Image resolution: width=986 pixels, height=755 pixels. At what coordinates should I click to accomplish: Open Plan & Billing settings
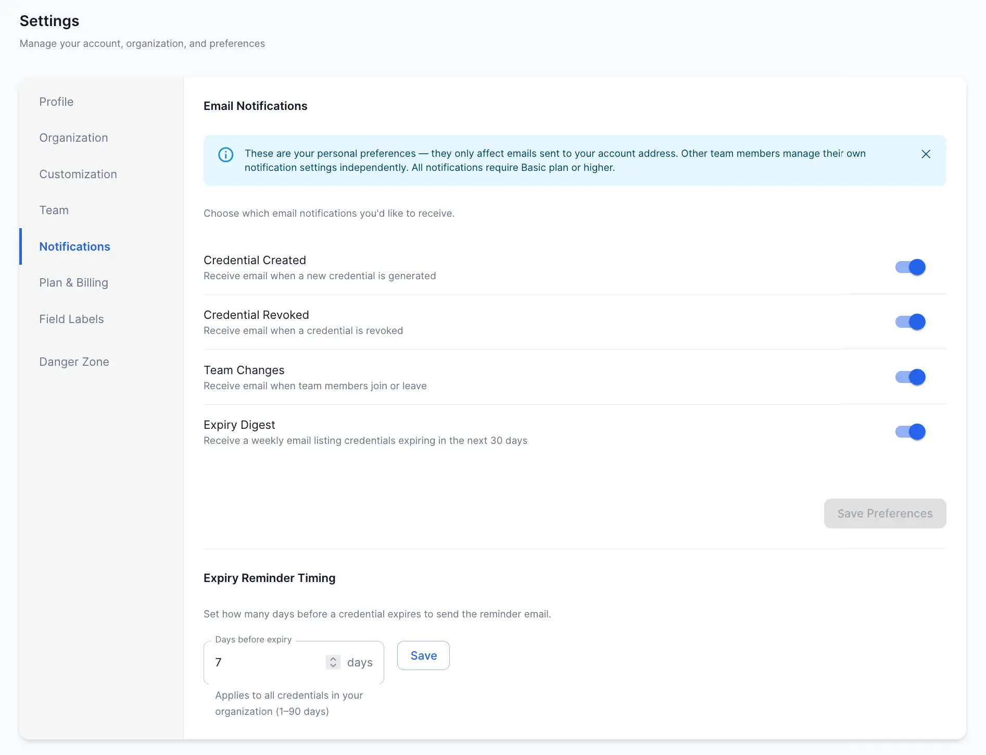click(73, 282)
